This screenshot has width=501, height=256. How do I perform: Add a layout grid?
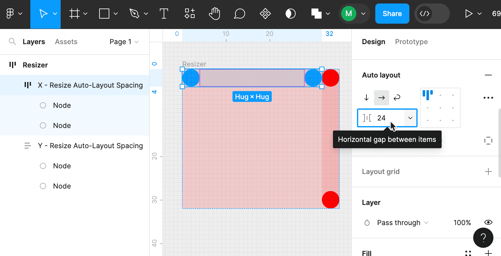coord(488,172)
